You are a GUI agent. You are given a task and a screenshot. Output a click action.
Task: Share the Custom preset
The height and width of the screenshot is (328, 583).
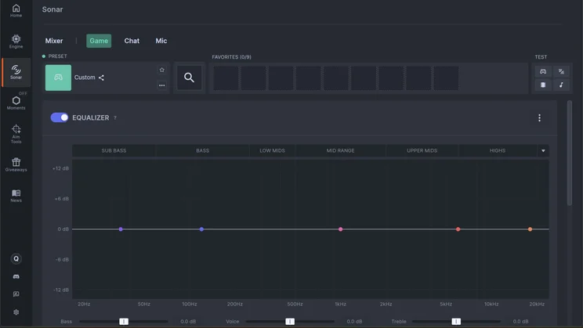[x=101, y=77]
